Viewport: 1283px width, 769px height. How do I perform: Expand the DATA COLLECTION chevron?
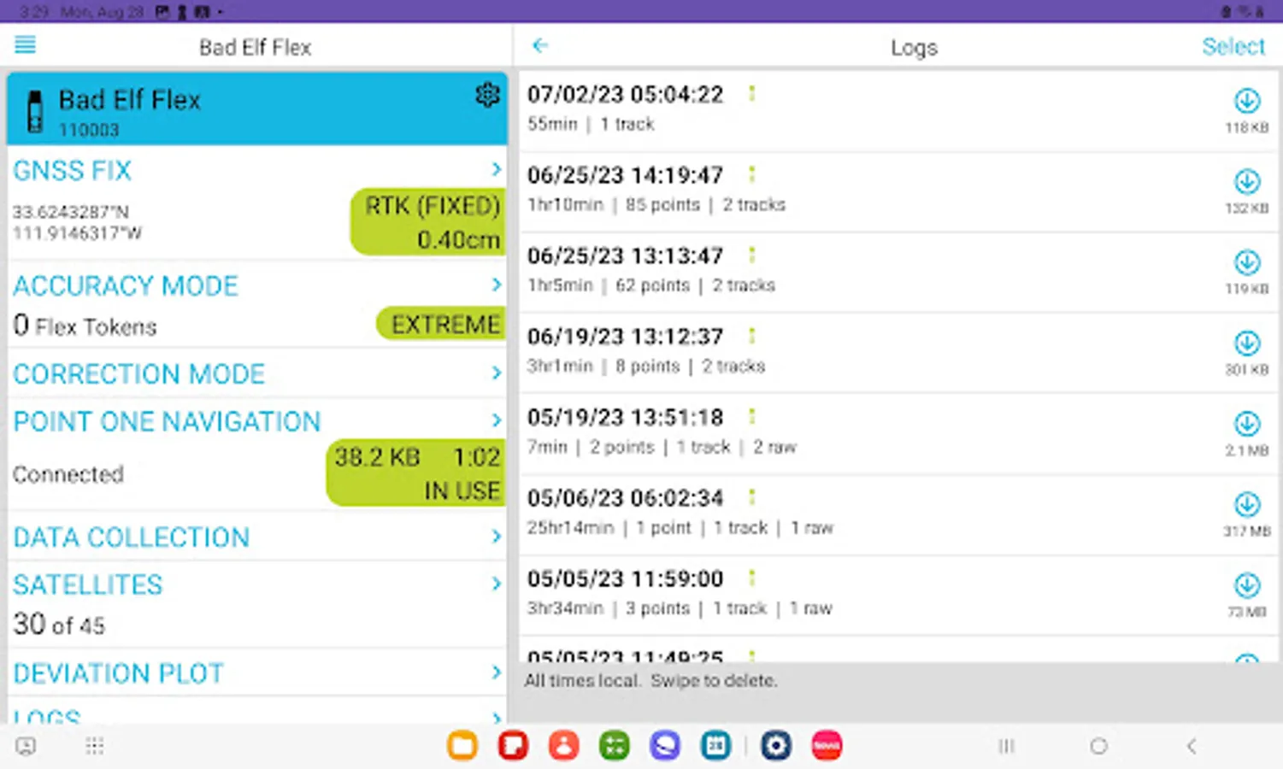point(497,536)
